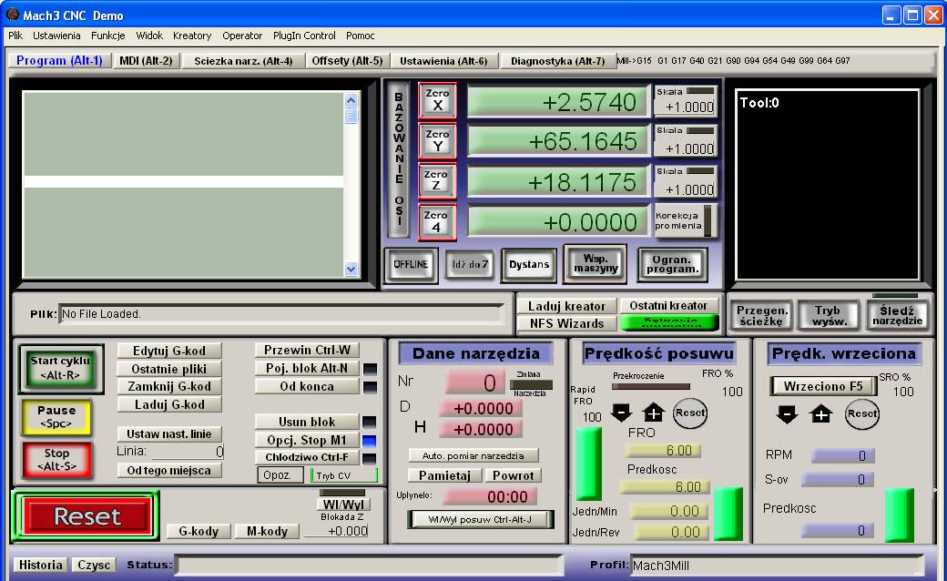Click Start cyklu Alt-R button
The height and width of the screenshot is (581, 947).
pos(60,369)
